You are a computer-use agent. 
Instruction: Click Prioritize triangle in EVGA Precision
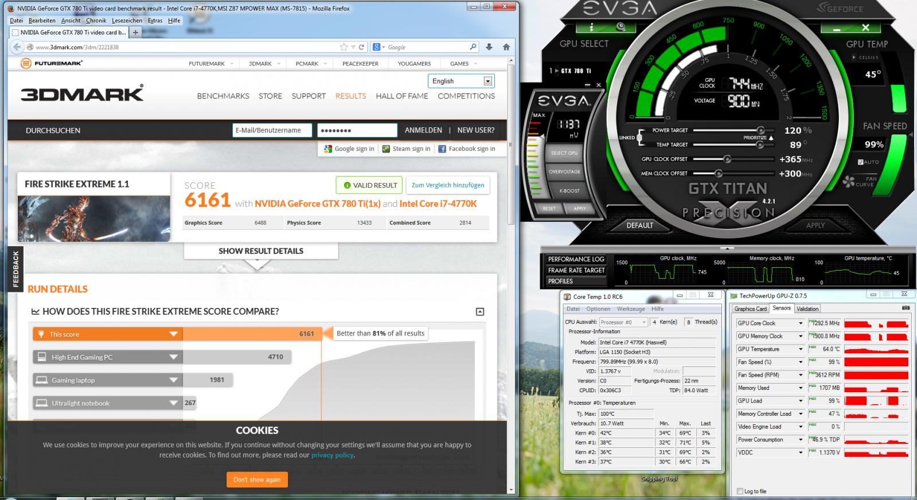[771, 138]
